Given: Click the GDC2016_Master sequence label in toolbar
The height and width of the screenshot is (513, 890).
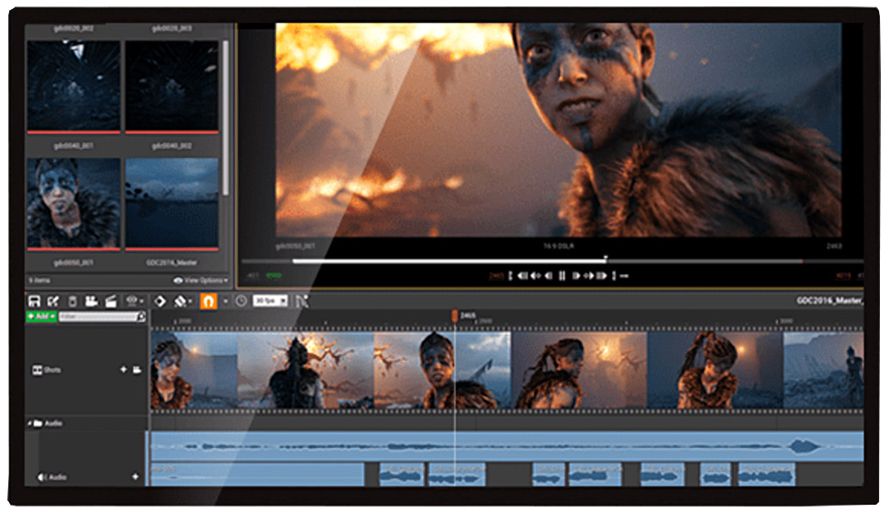Looking at the screenshot, I should point(829,301).
